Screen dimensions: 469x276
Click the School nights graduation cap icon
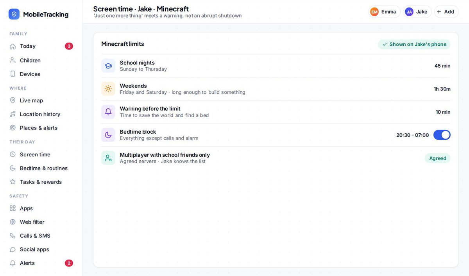tap(108, 66)
